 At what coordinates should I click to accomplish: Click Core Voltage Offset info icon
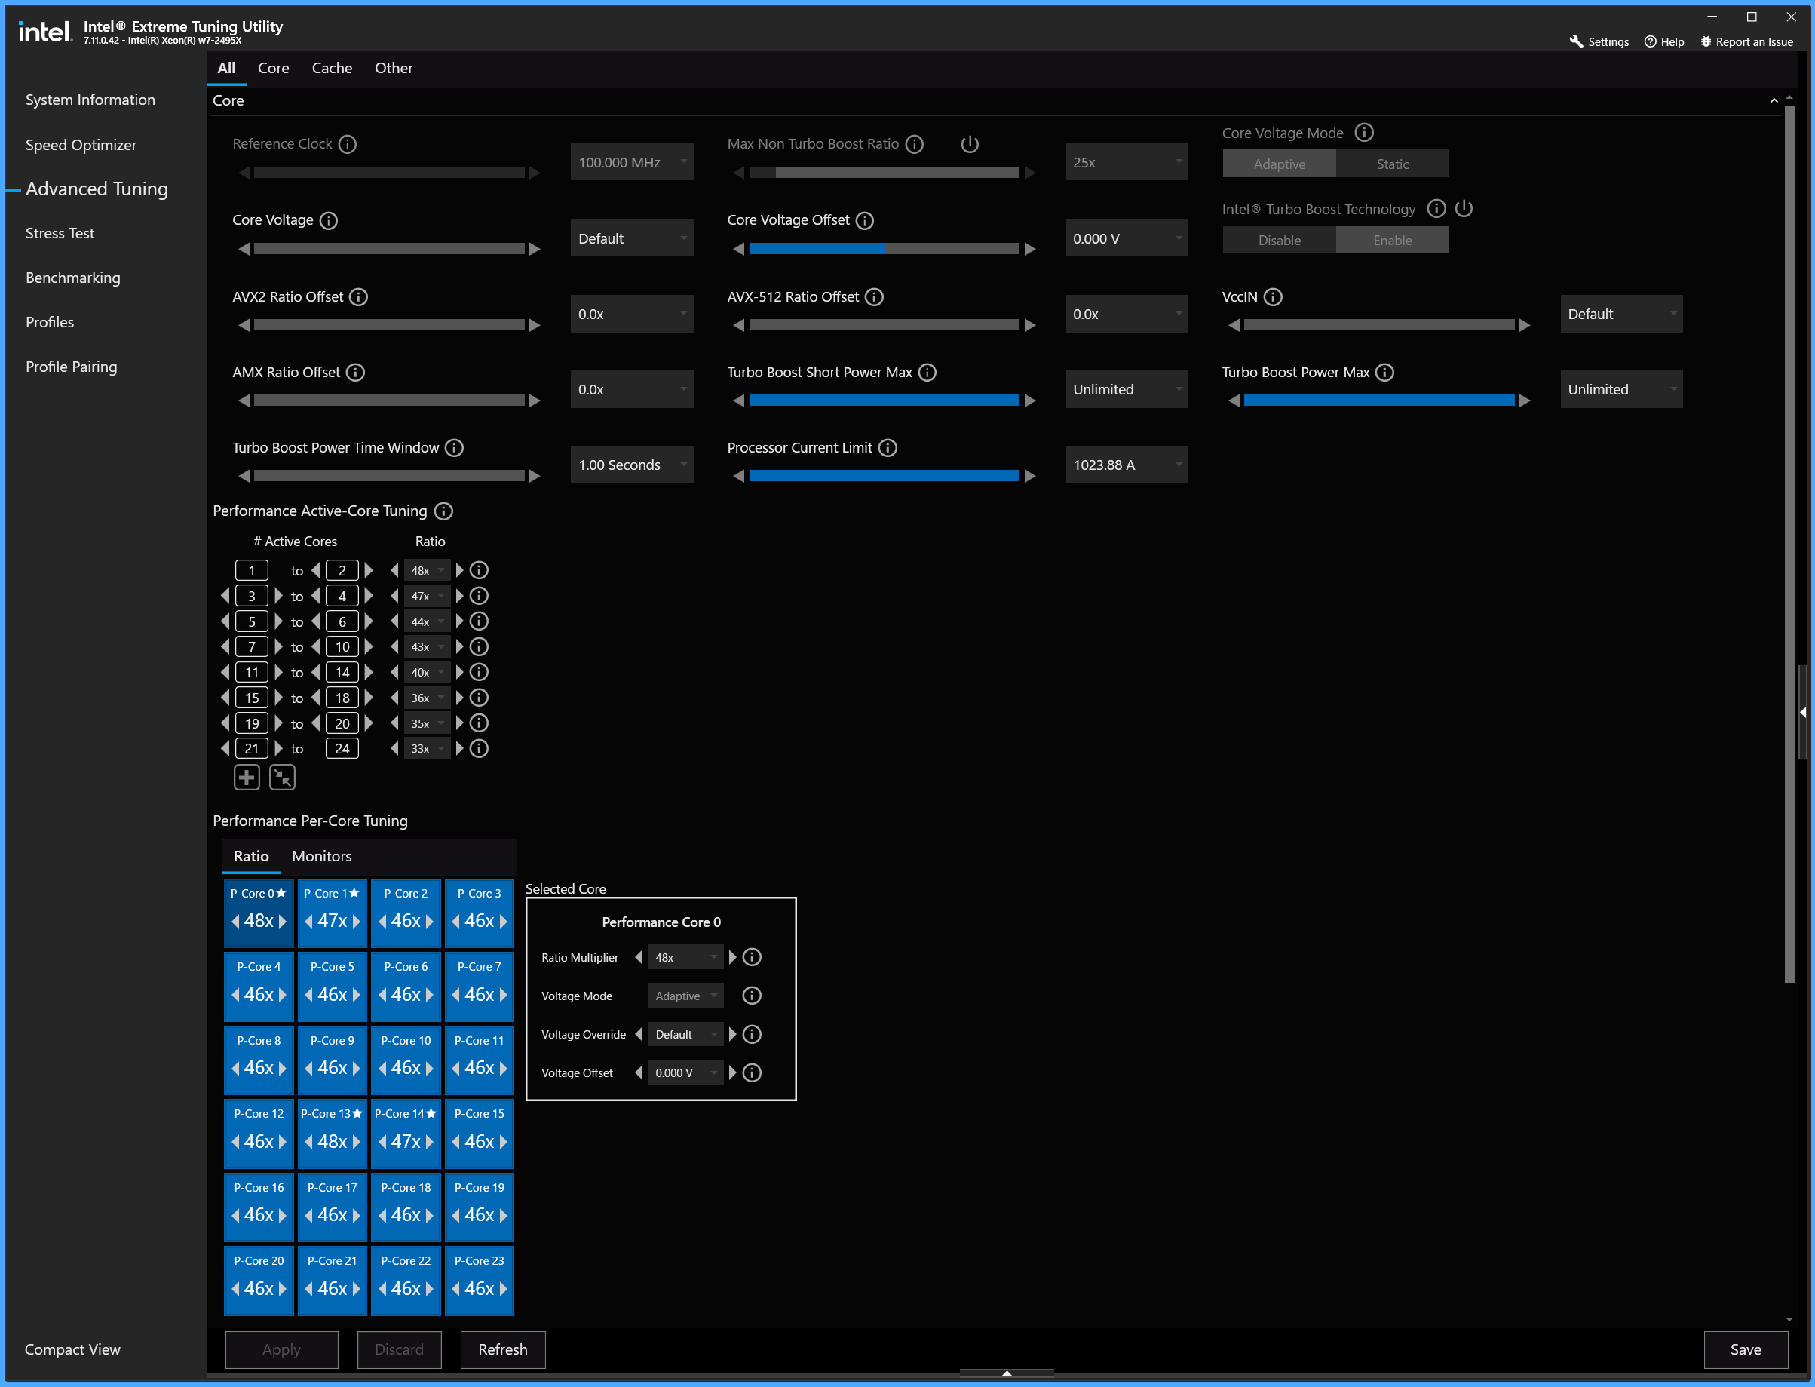coord(865,220)
